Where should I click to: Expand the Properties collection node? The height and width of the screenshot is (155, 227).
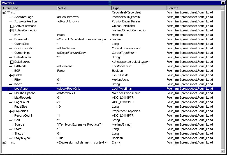[12, 111]
